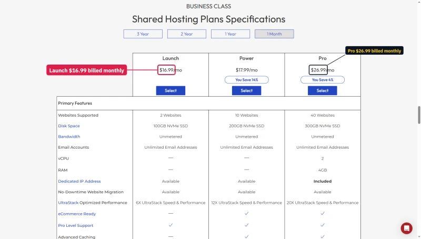This screenshot has height=239, width=421.
Task: Open the Pro Level Support link
Action: [x=75, y=225]
